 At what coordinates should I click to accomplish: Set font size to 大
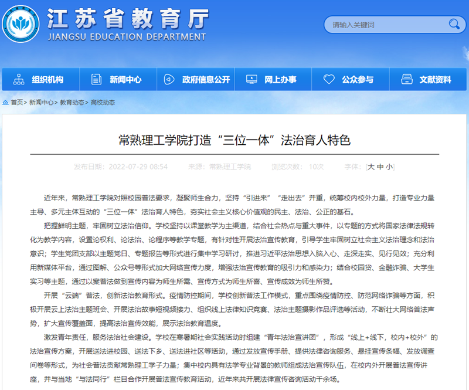(371, 167)
